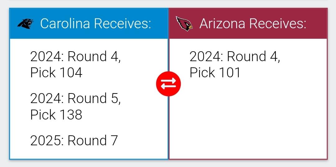
Task: Choose Arizona's 2024 Round 4 Pick 101 entry
Action: pos(235,64)
